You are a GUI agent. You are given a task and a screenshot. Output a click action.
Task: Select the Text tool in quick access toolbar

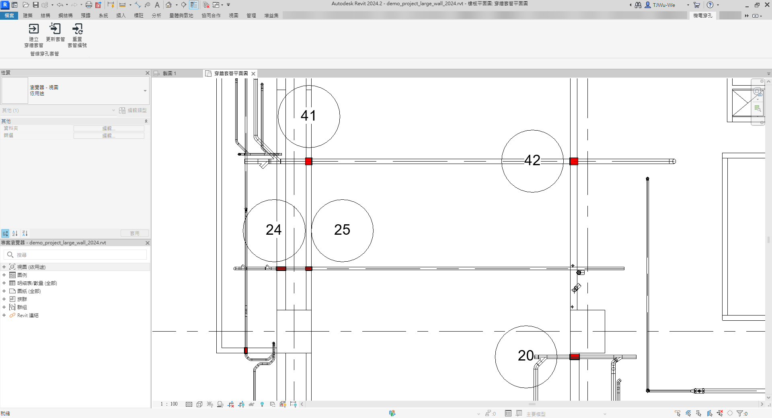(x=157, y=5)
